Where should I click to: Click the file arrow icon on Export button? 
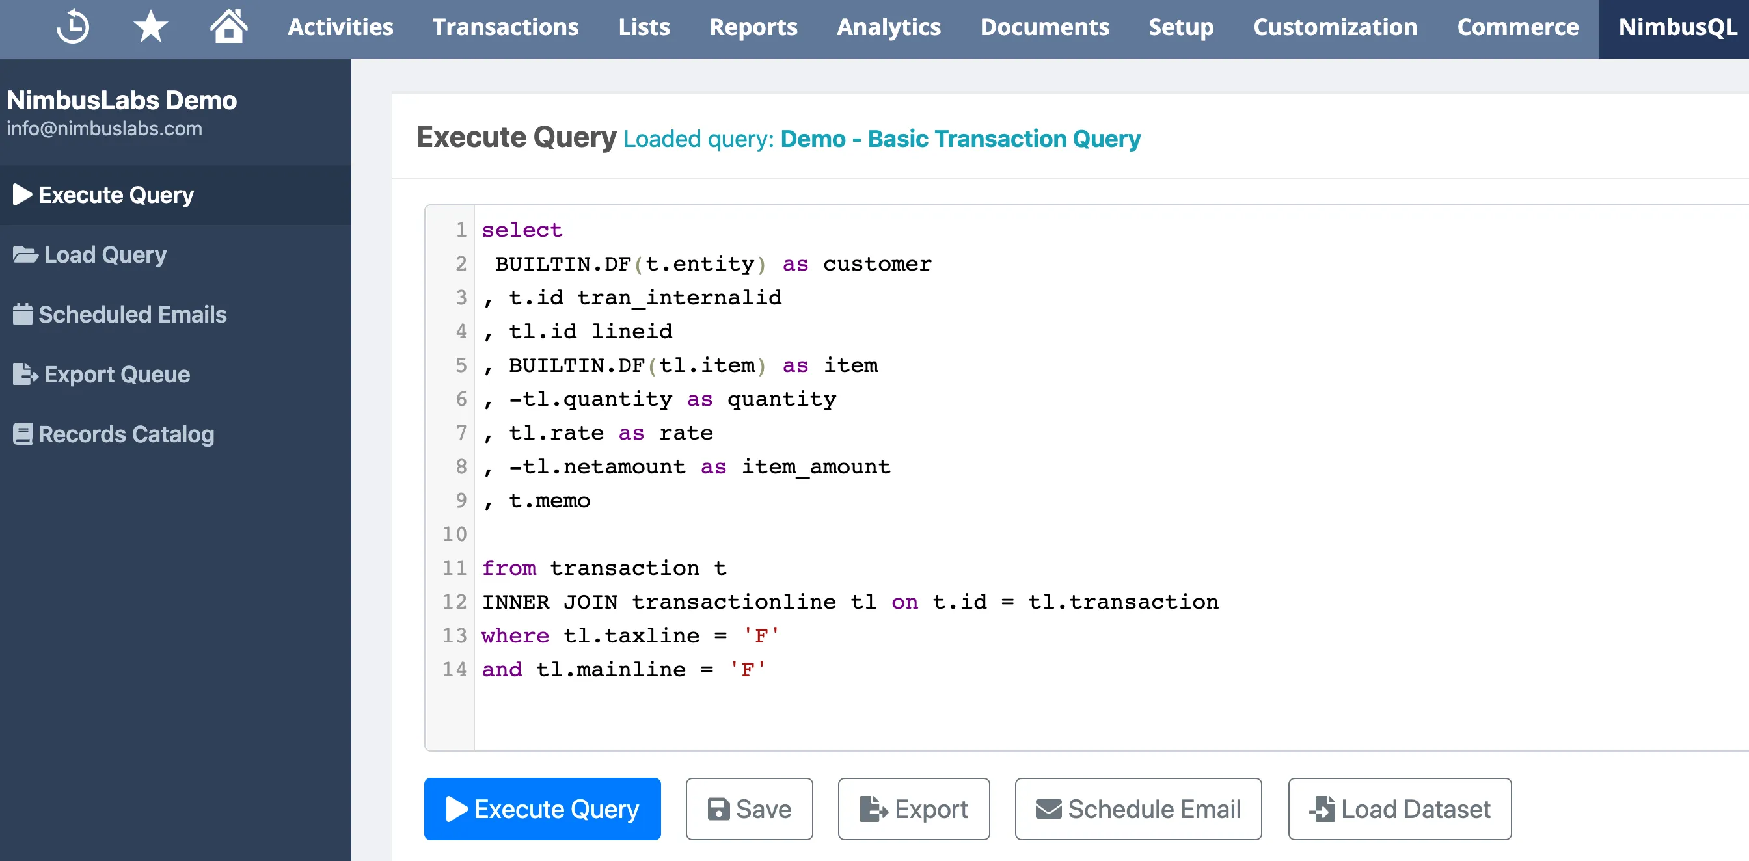pos(874,809)
